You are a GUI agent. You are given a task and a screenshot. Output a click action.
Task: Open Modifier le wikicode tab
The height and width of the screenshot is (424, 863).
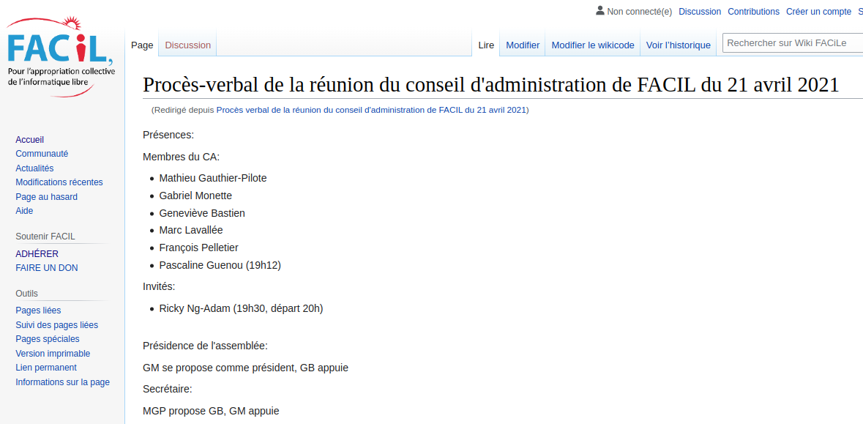click(x=593, y=45)
